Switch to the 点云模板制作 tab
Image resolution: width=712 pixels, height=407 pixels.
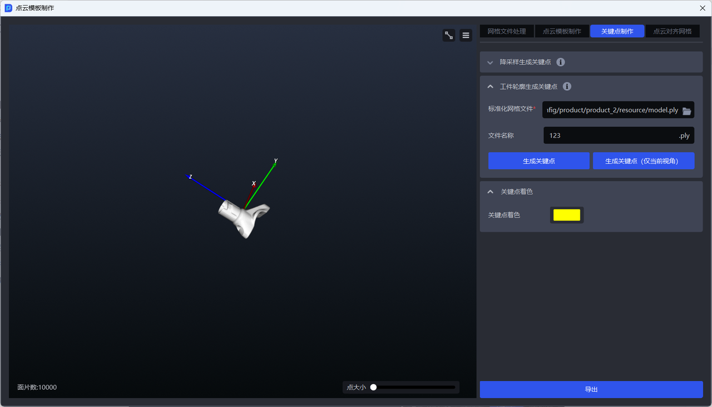(x=562, y=31)
